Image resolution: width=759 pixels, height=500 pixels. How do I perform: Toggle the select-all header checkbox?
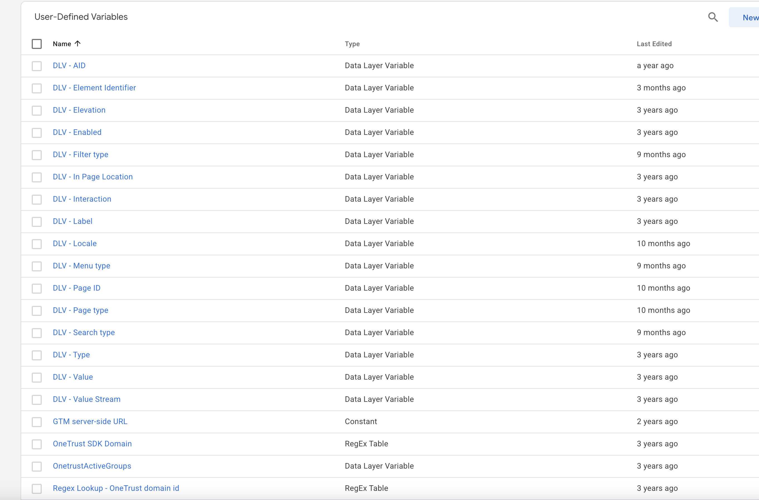(x=37, y=44)
